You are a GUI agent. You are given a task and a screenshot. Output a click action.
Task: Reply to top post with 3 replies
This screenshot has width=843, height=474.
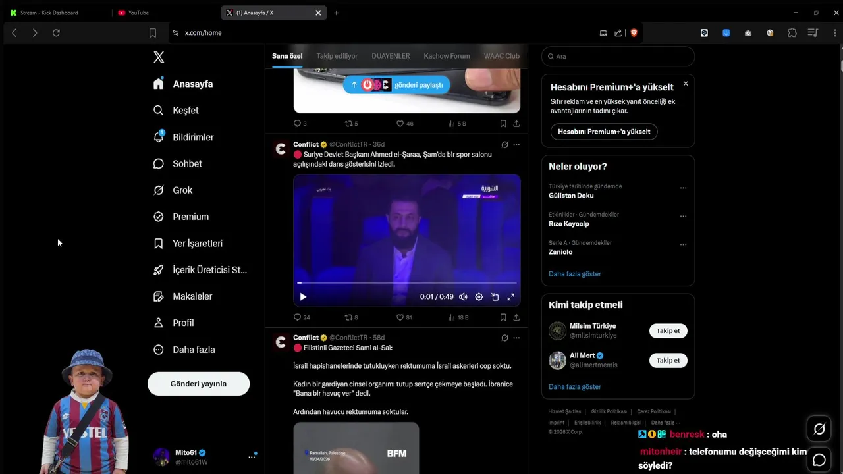[300, 124]
